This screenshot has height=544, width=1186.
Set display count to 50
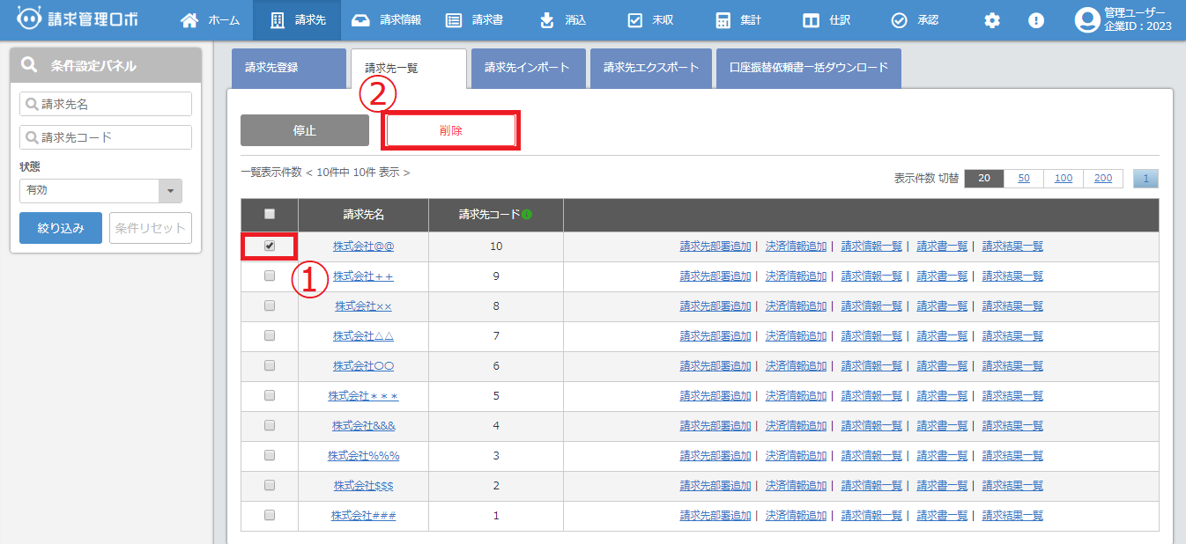click(1024, 179)
